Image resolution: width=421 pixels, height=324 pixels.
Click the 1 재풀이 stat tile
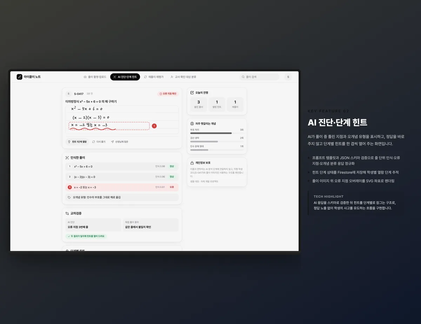(x=235, y=104)
